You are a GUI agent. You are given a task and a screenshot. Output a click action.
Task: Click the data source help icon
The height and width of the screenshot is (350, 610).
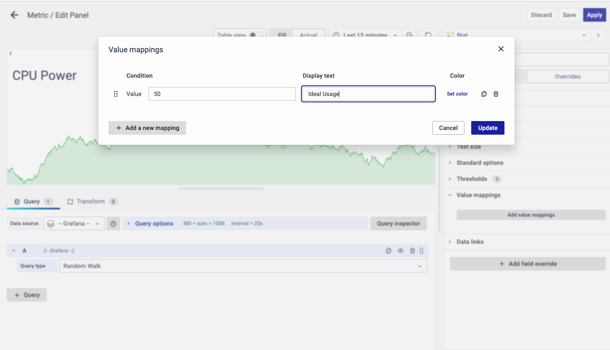(113, 223)
